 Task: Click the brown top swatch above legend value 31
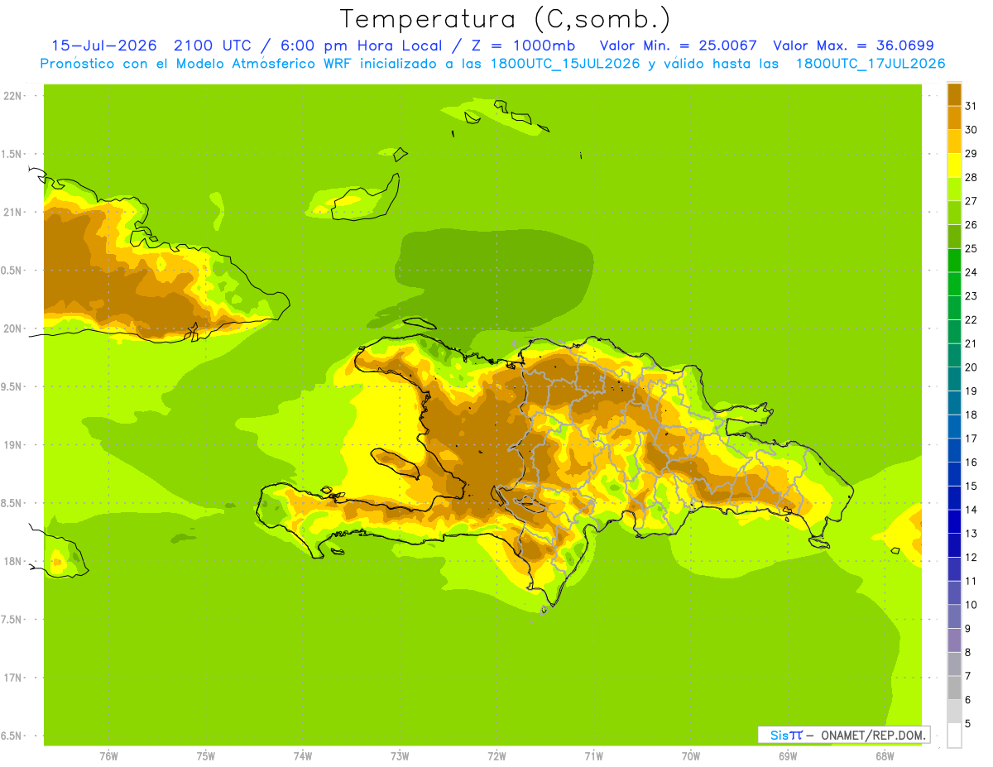[x=954, y=93]
